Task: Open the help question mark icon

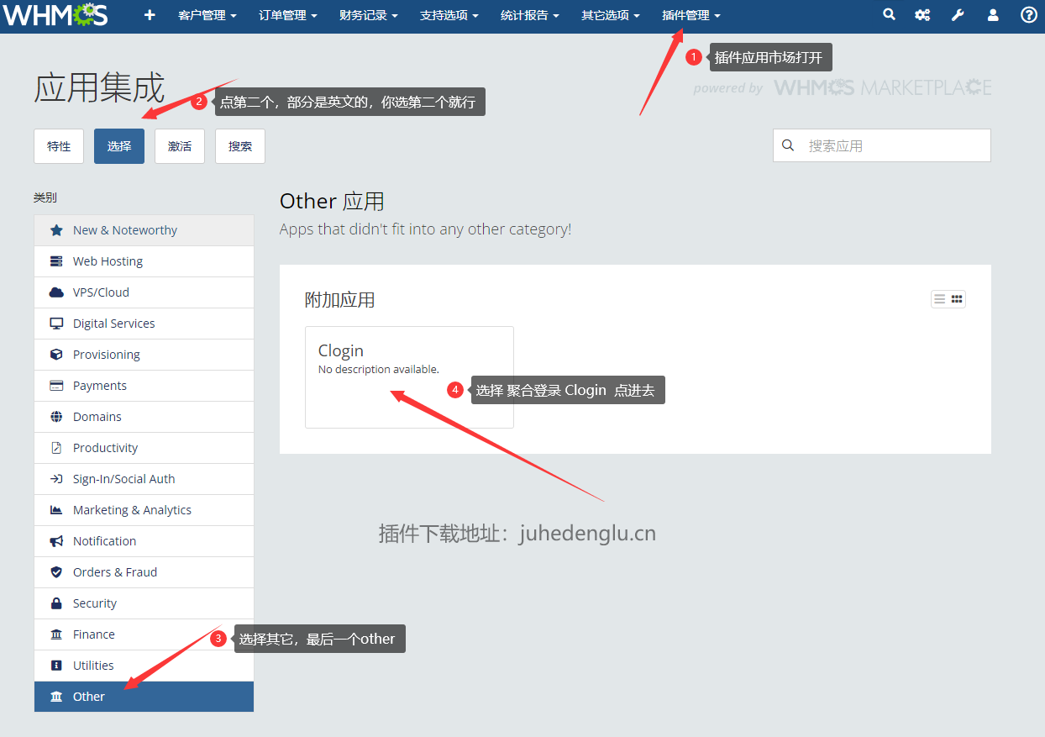Action: point(1028,15)
